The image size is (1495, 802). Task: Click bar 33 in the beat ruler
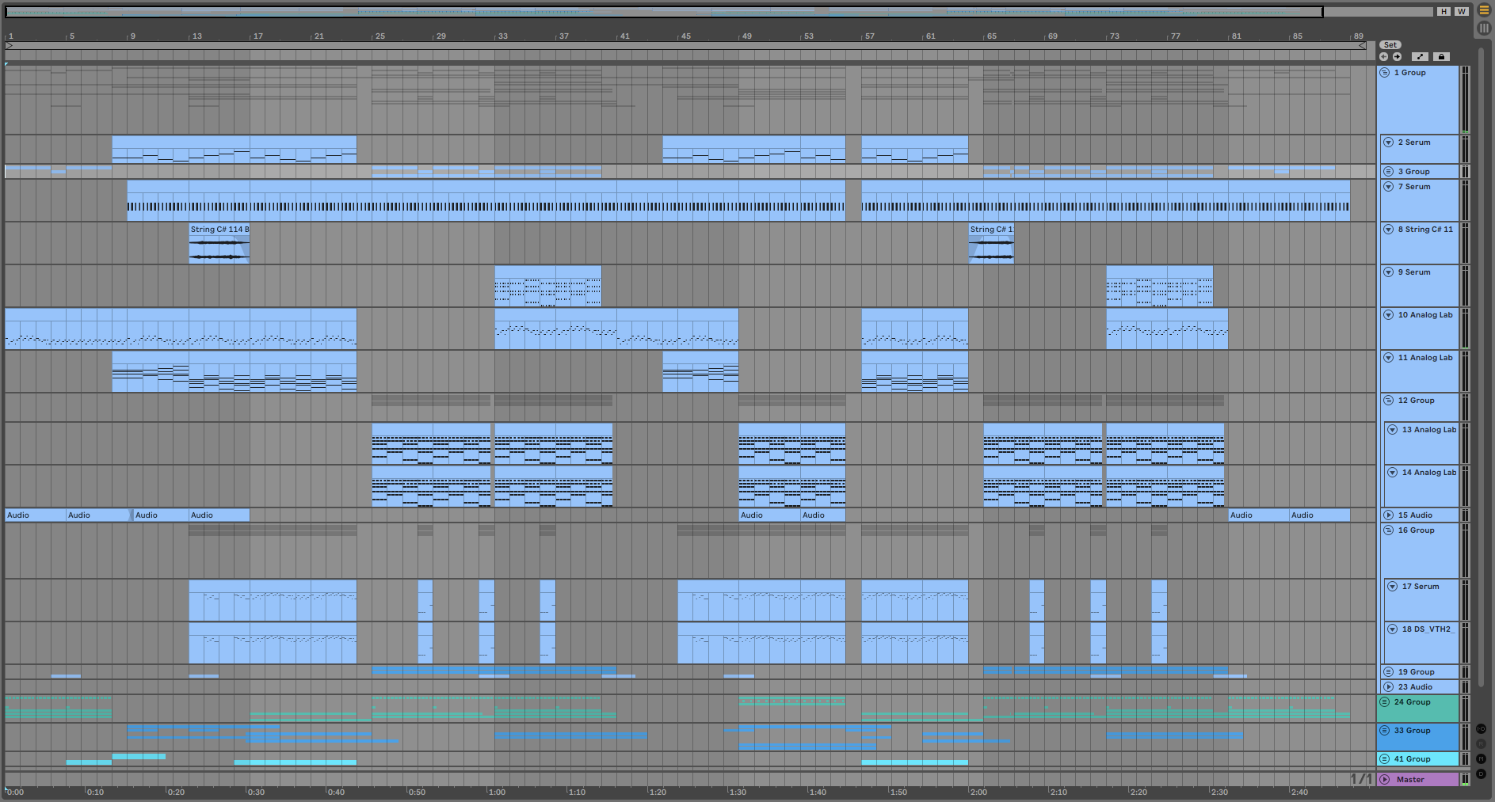(x=502, y=36)
